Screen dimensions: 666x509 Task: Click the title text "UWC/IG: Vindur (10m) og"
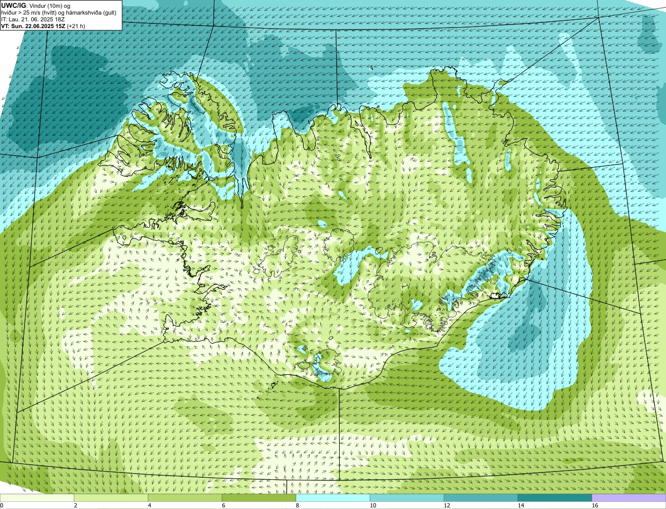coord(36,5)
